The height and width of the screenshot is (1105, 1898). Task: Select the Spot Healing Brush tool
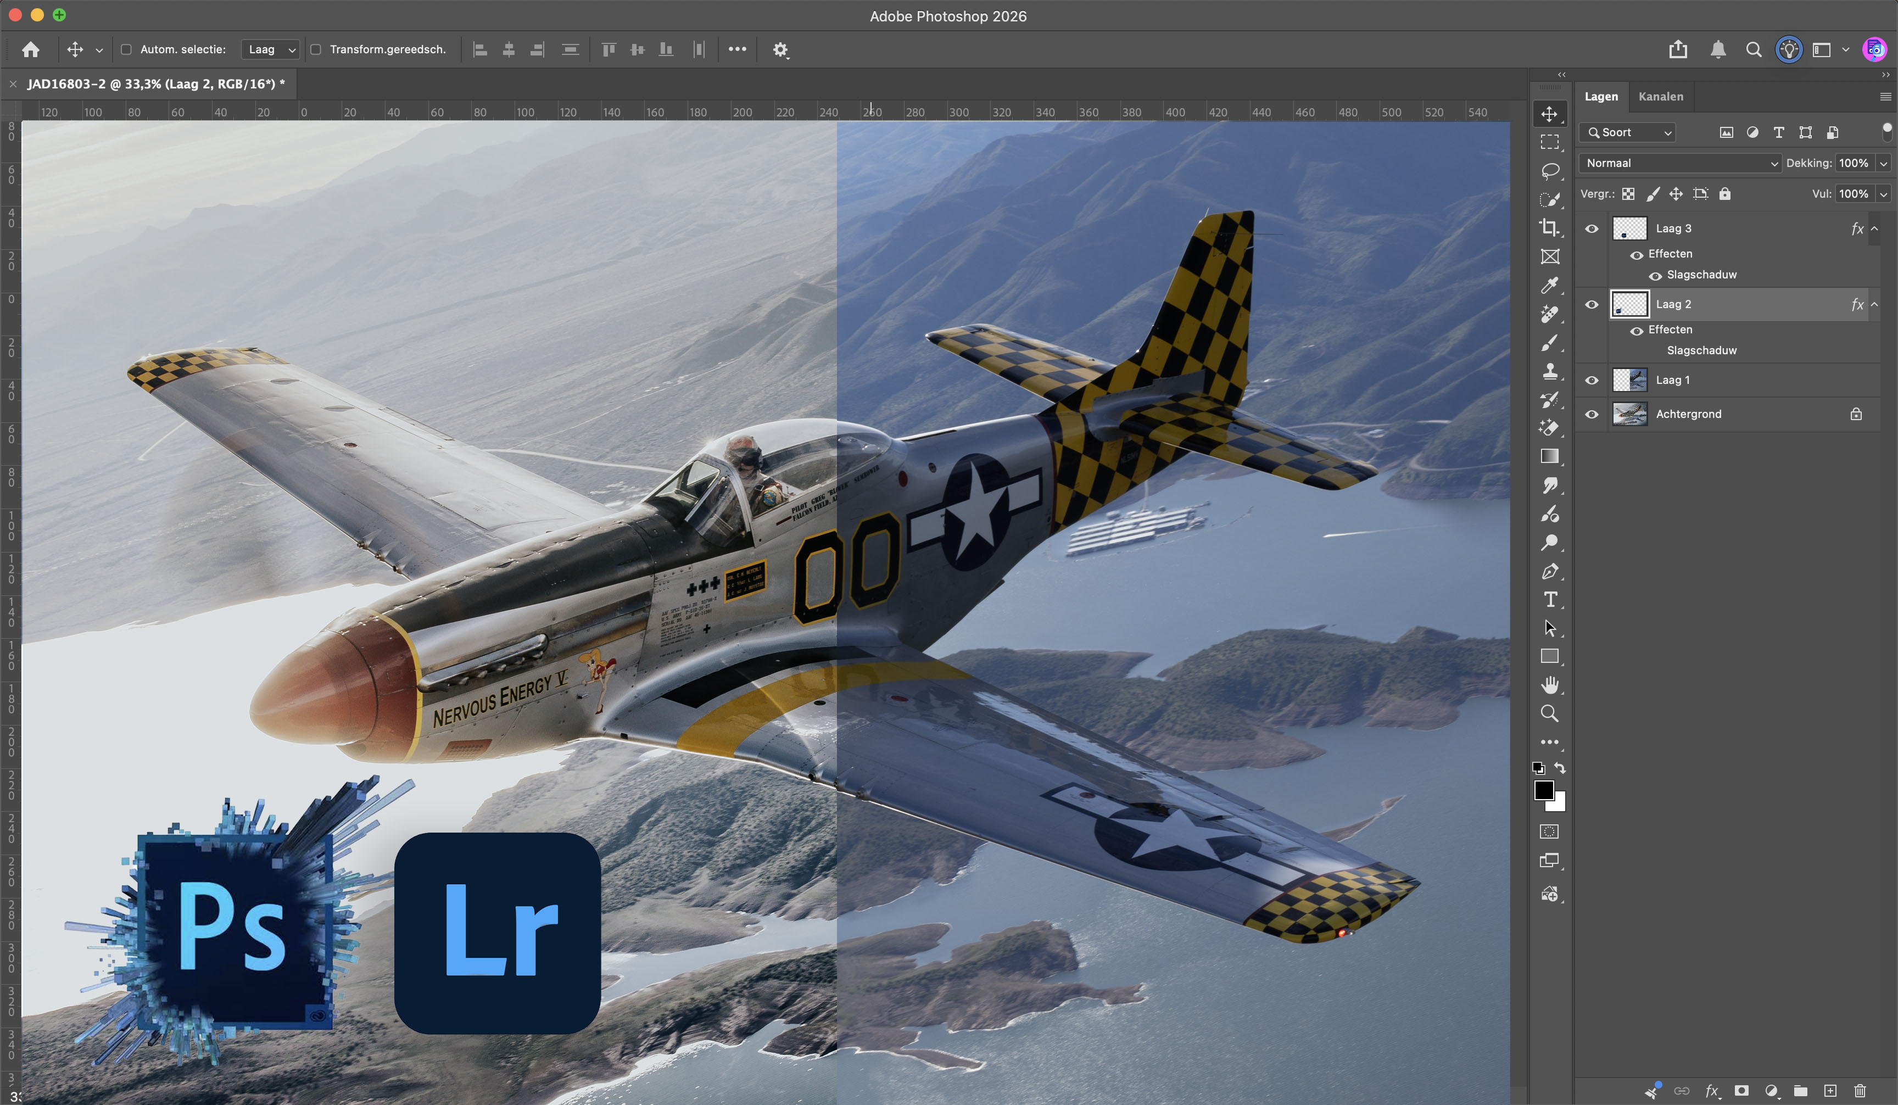[x=1549, y=314]
